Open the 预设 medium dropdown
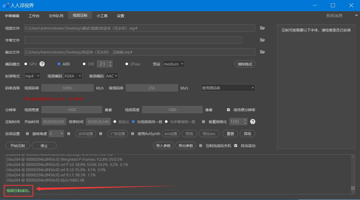Image resolution: width=360 pixels, height=200 pixels. pyautogui.click(x=174, y=64)
